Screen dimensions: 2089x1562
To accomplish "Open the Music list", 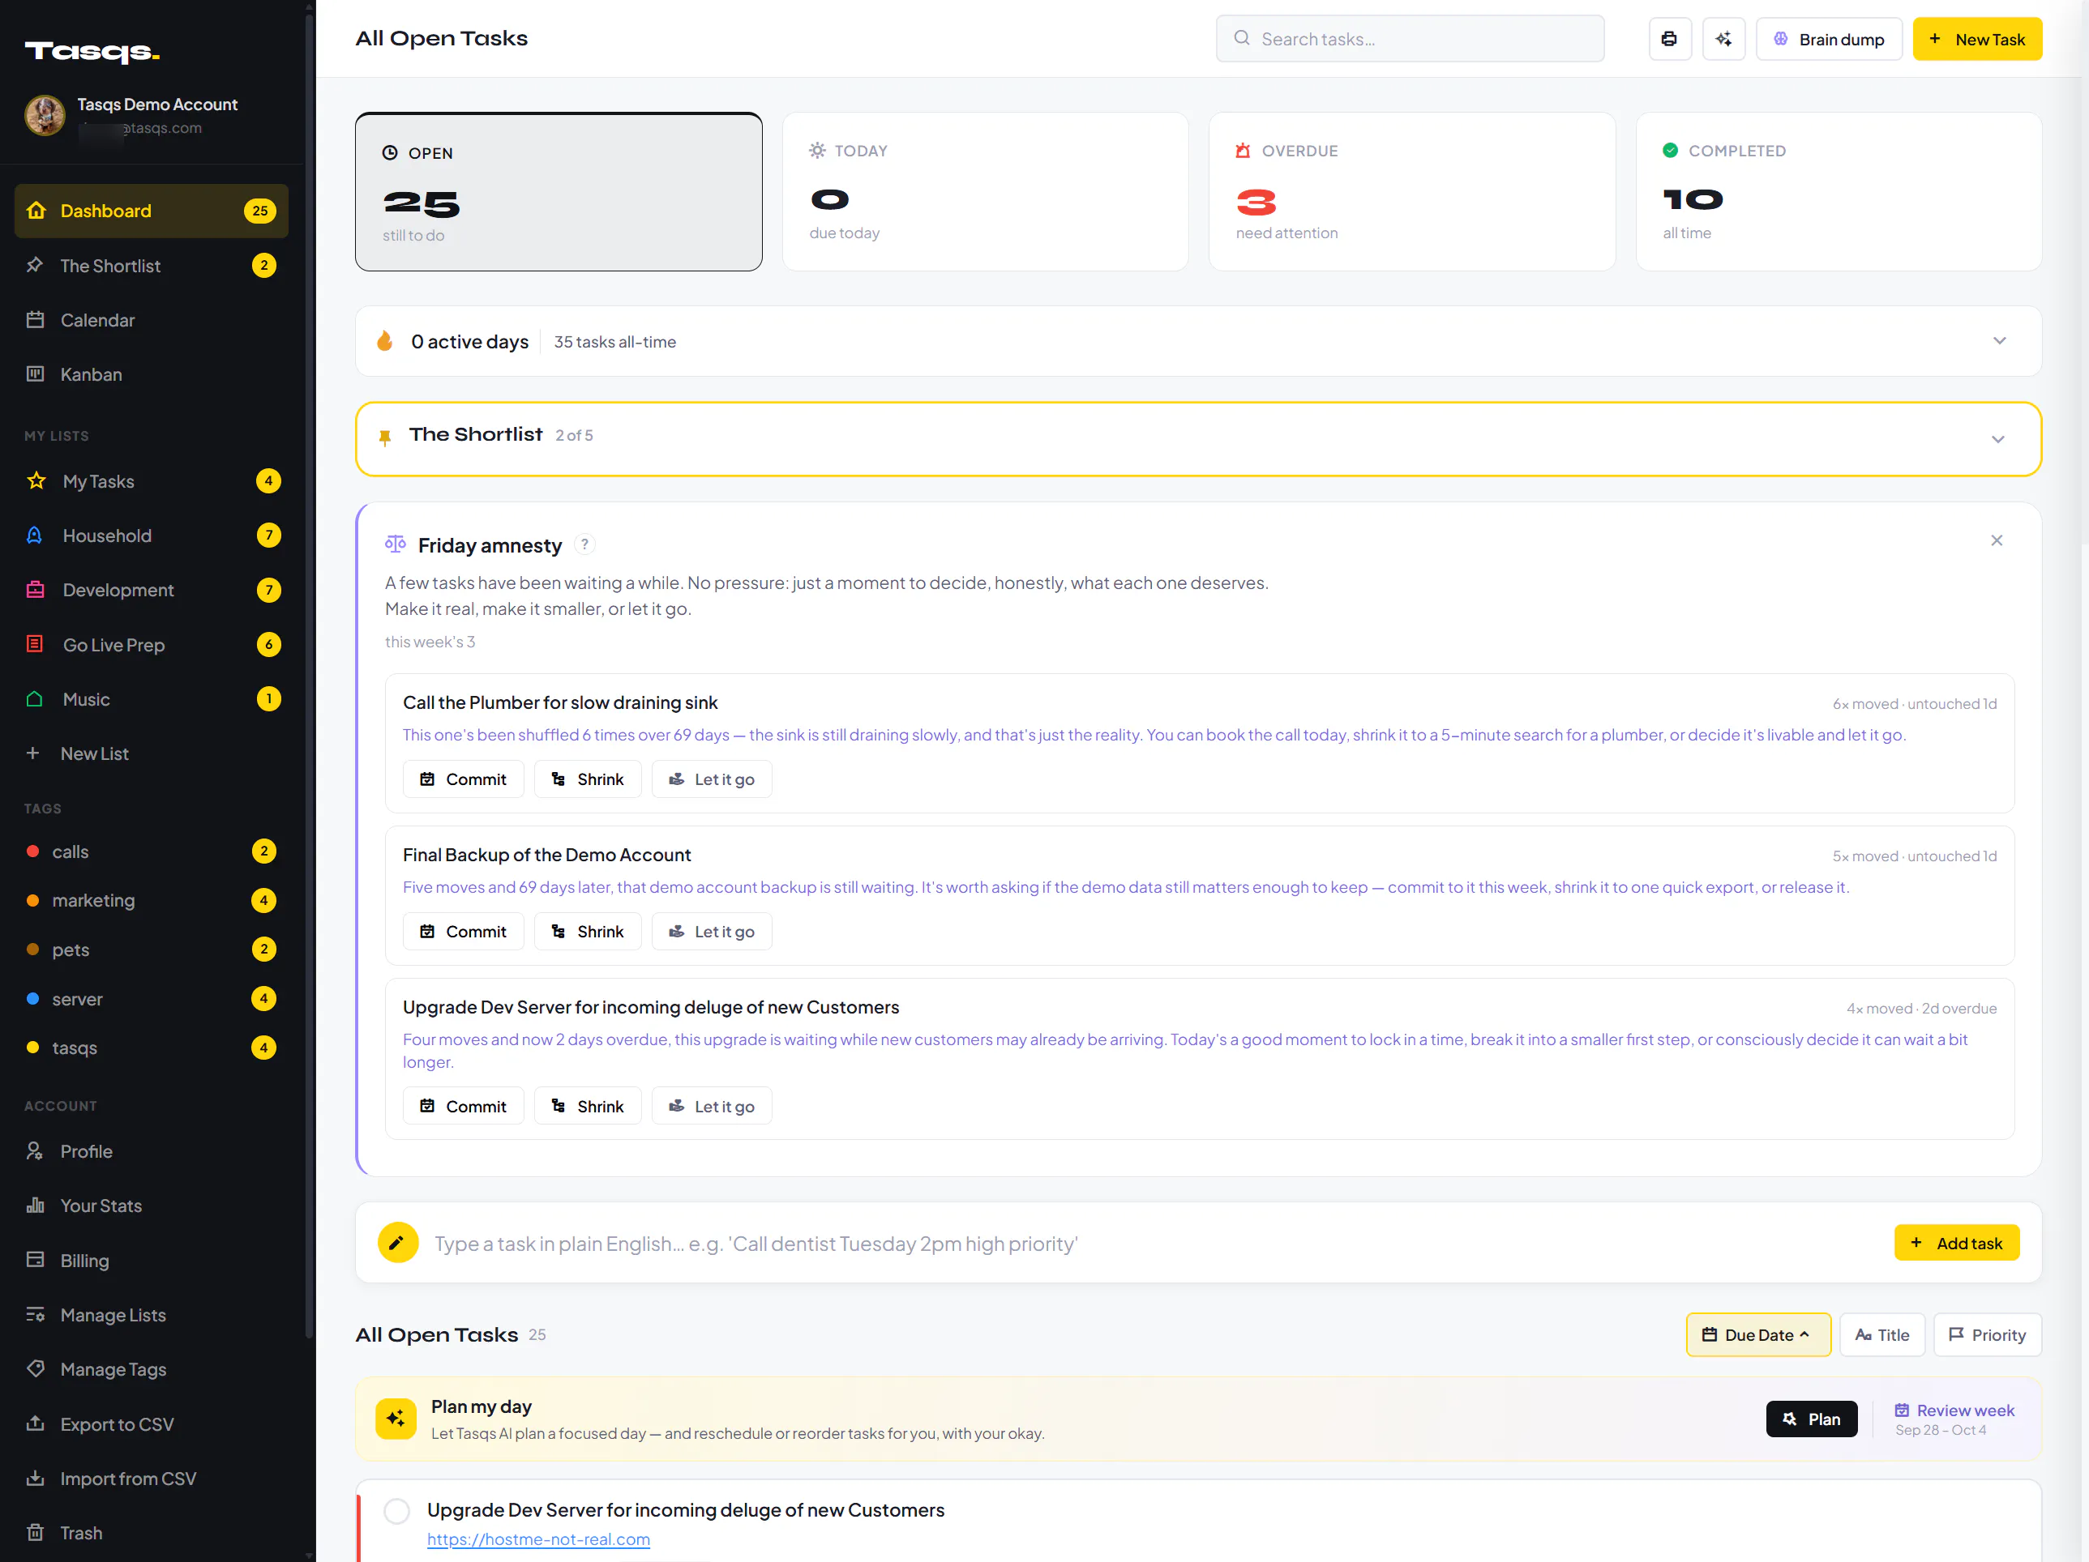I will 151,699.
